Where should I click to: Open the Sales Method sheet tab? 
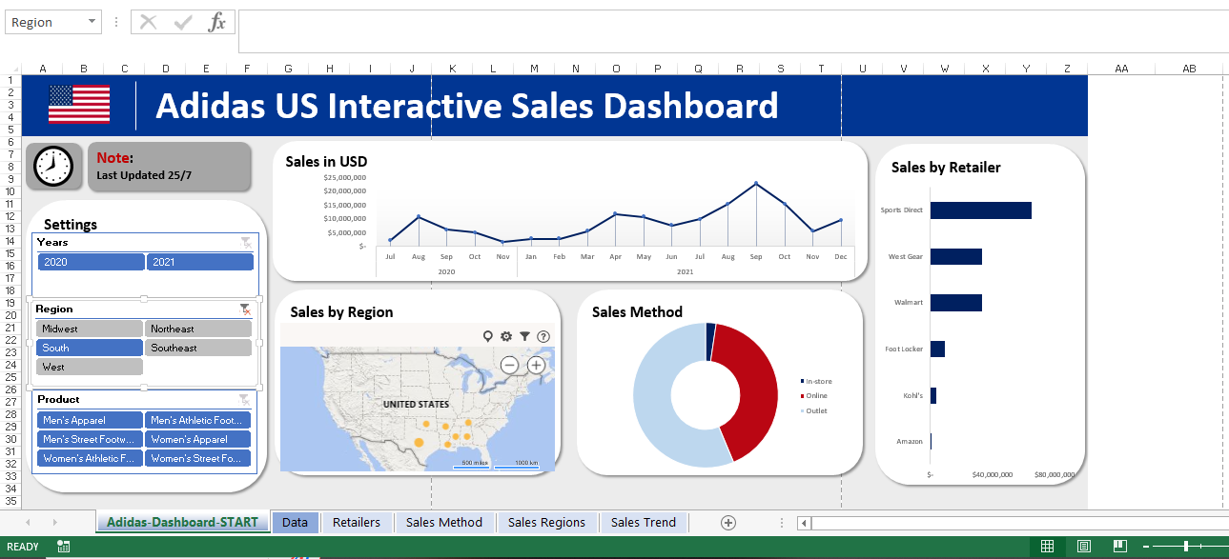click(444, 522)
